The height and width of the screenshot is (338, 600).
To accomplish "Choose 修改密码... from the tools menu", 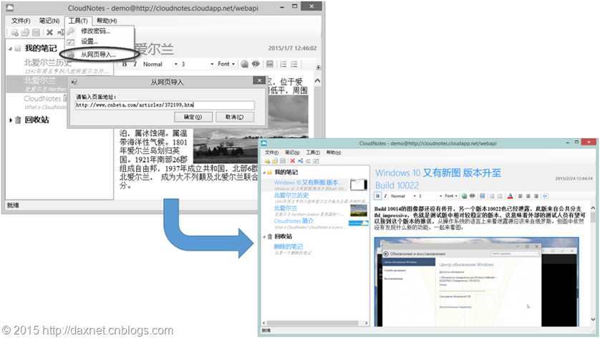I will [95, 31].
